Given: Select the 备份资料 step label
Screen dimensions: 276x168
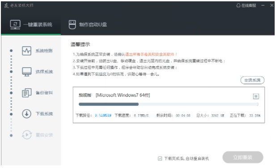Looking at the screenshot, I should pos(44,93).
